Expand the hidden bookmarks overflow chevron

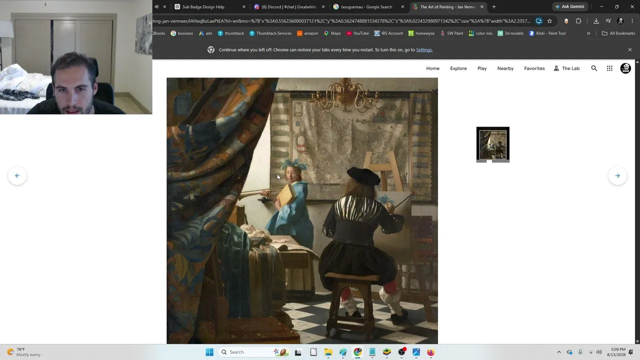click(x=588, y=33)
